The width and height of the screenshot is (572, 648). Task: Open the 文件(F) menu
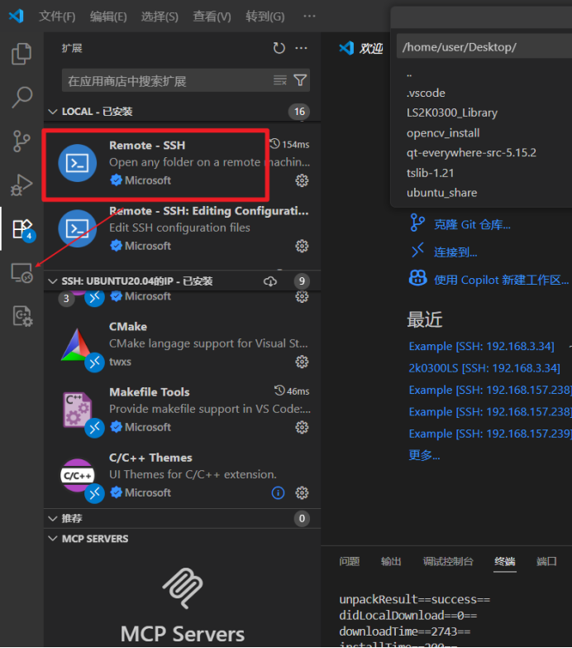point(57,17)
